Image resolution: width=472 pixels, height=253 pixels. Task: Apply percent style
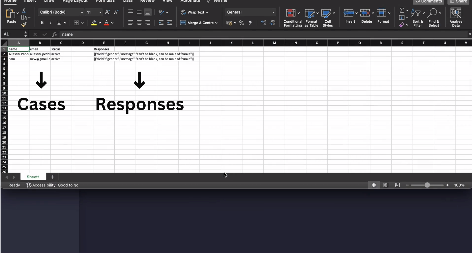pos(242,23)
